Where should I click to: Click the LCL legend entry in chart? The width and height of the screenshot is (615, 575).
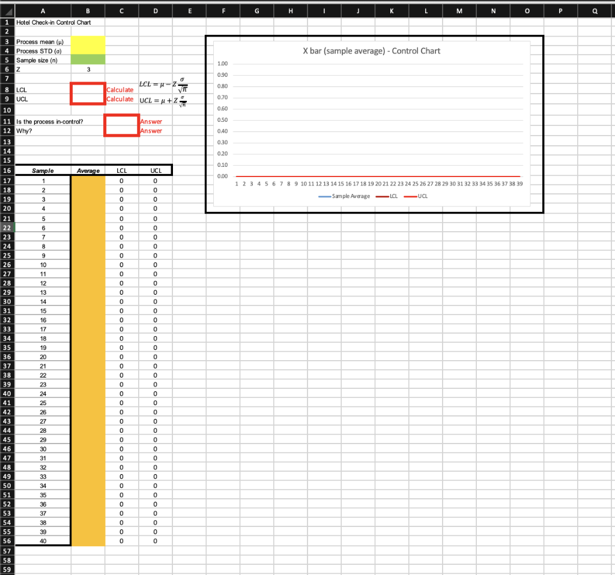[x=387, y=196]
